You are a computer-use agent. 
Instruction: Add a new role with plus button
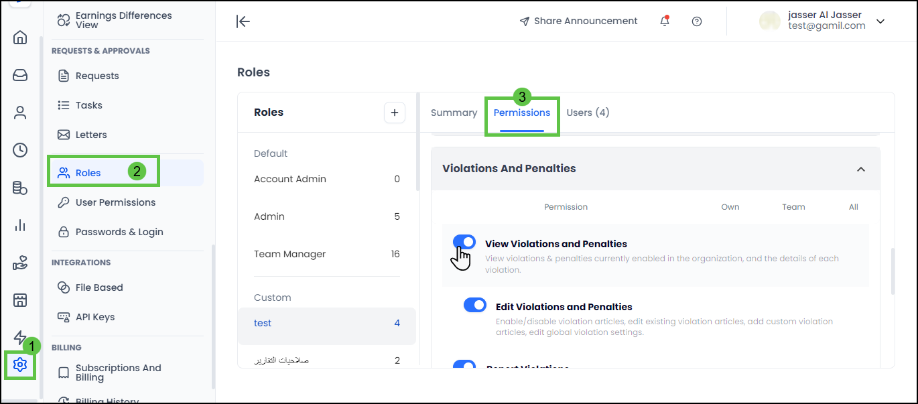395,113
